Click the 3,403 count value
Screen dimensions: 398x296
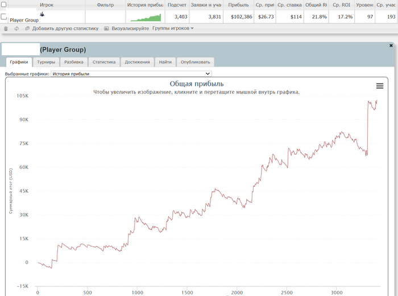pyautogui.click(x=181, y=17)
